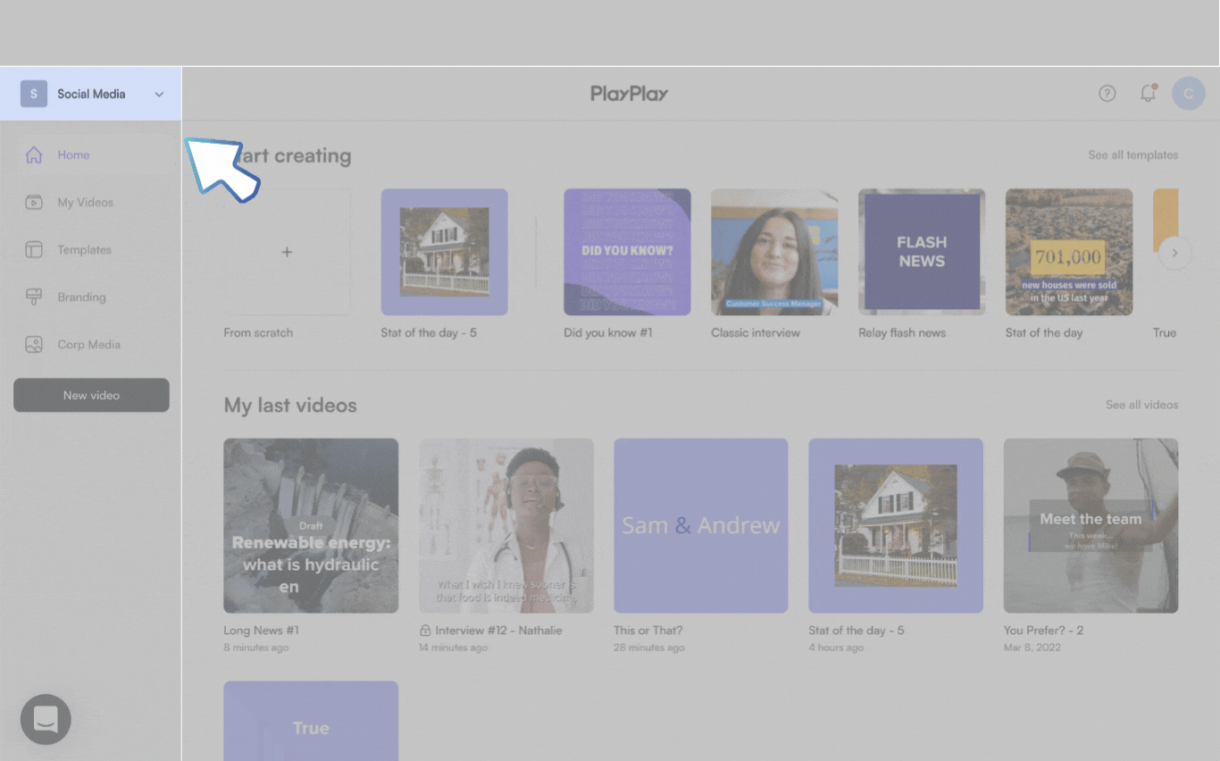
Task: Open the Long News #1 draft video
Action: 311,525
